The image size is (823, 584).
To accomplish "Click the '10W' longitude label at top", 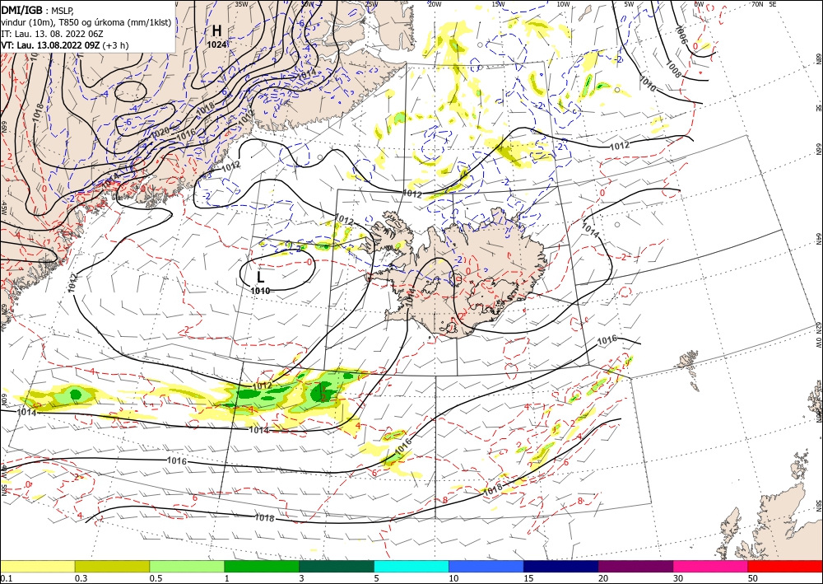I will click(563, 4).
